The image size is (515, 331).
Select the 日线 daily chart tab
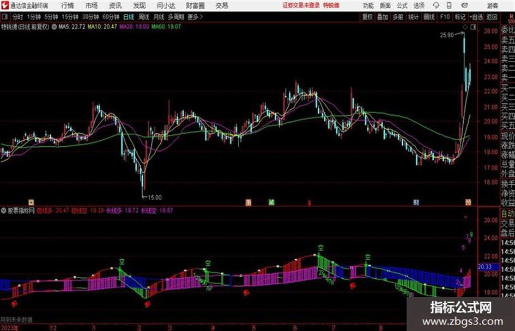coord(129,17)
